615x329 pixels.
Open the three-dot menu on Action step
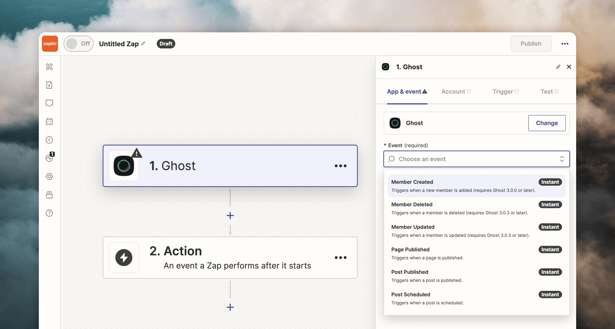click(340, 258)
